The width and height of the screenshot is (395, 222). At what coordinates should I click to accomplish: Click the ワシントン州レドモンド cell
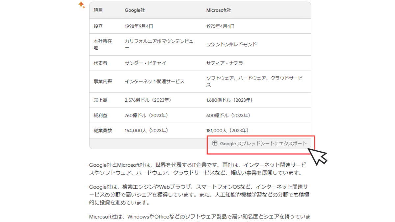[x=231, y=44]
